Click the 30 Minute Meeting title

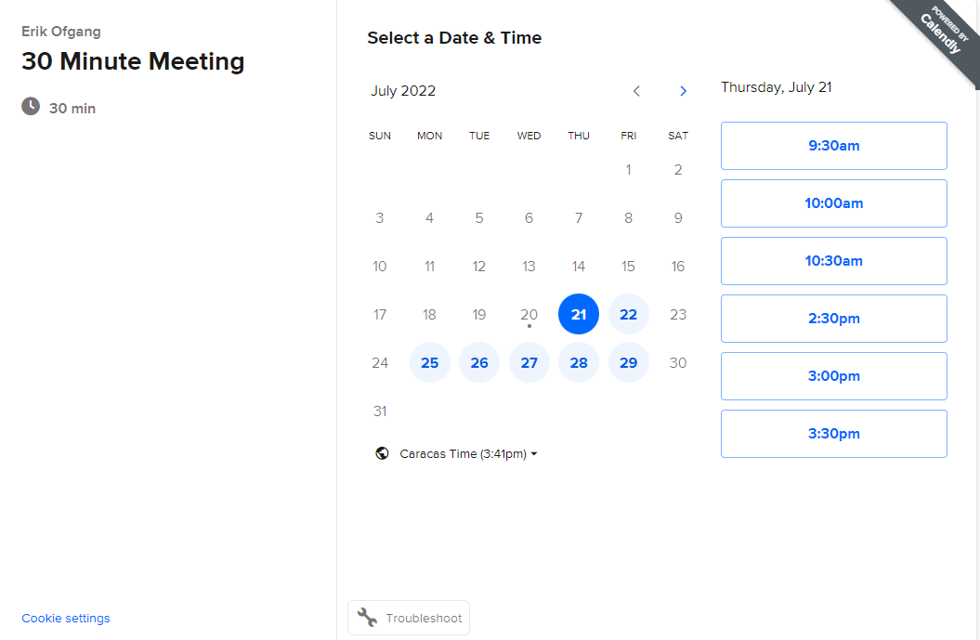(133, 61)
